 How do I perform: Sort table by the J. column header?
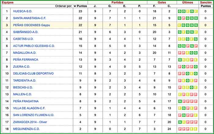[x=95, y=6]
